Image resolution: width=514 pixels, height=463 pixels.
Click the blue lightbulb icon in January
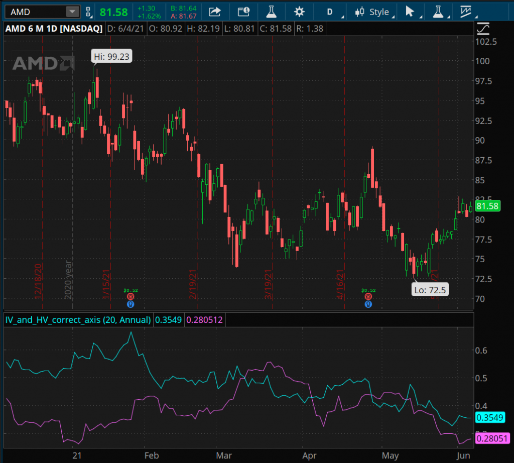(x=131, y=304)
